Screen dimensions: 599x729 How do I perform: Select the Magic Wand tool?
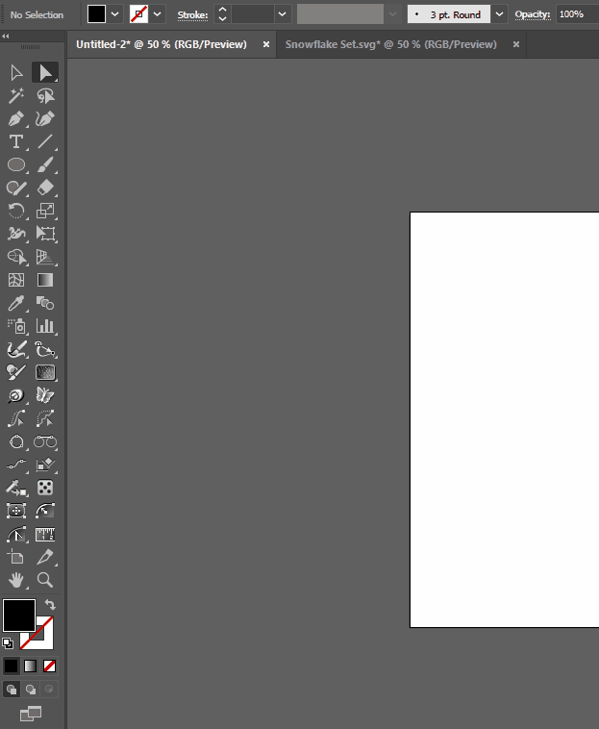click(16, 96)
